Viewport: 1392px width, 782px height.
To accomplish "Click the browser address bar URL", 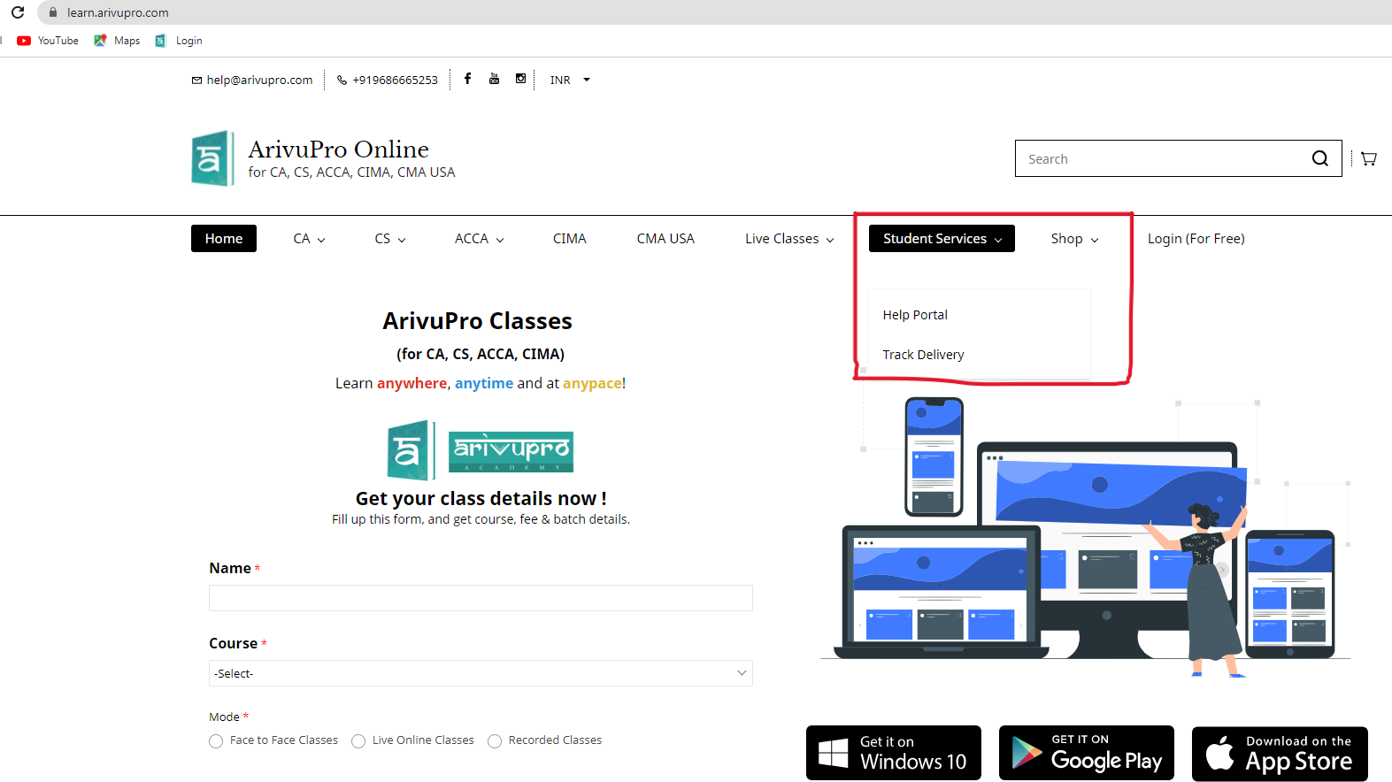I will point(118,12).
